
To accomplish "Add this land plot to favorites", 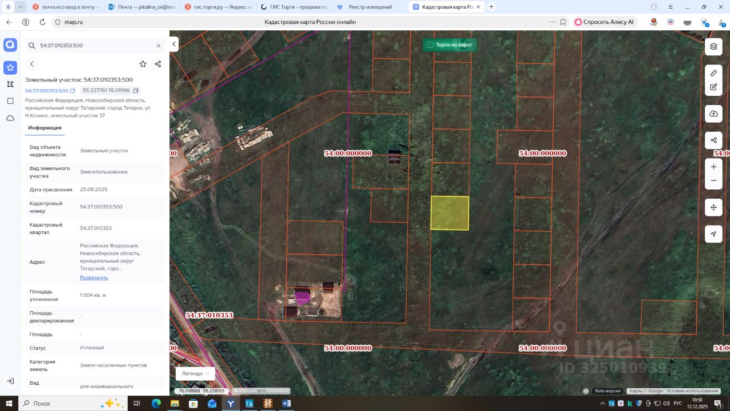I will click(143, 64).
